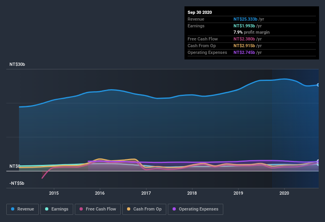325x222 pixels.
Task: Click the orange Cash From Op dot
Action: [x=129, y=209]
